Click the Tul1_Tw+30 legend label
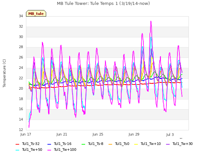This screenshot has height=156, width=208. point(183,144)
